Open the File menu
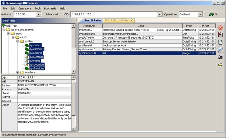 click(5, 8)
